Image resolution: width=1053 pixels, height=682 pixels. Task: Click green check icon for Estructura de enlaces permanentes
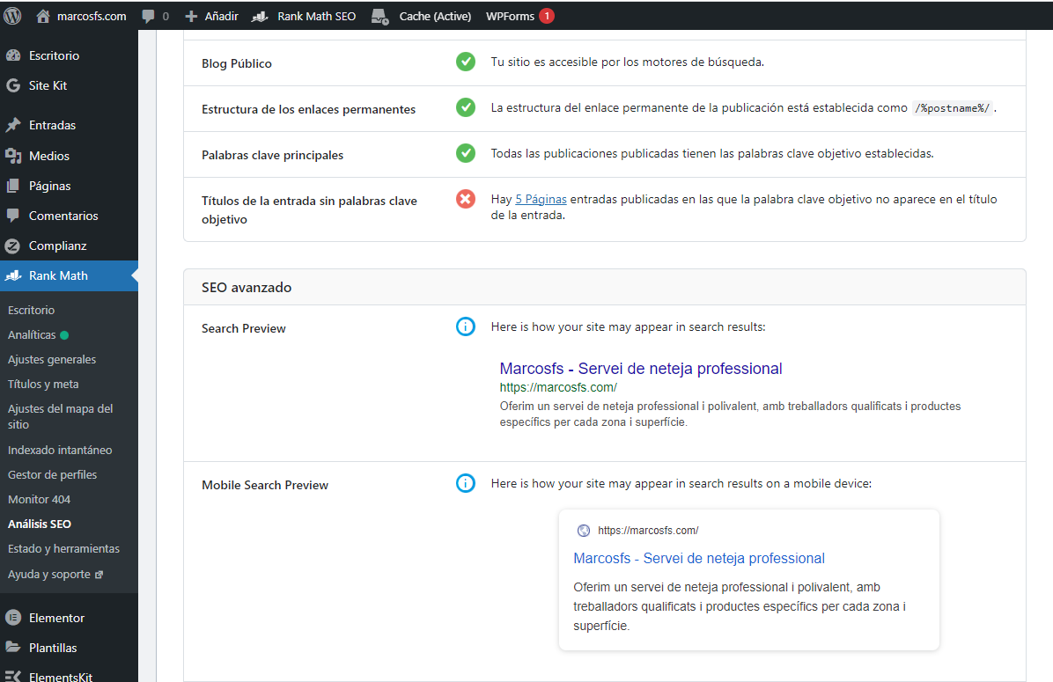(x=466, y=107)
